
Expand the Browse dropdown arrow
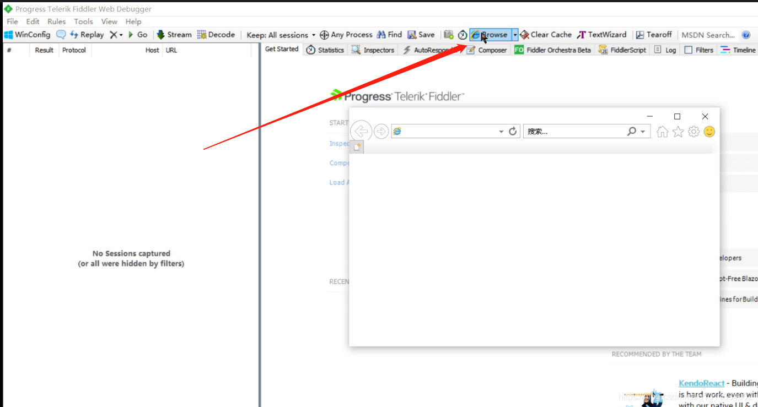515,35
